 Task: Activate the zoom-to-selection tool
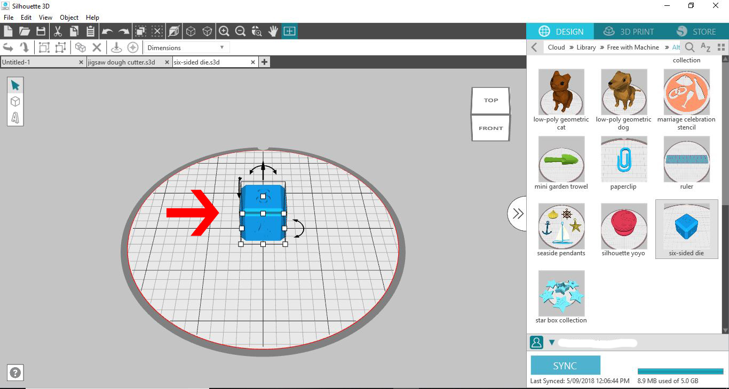point(257,31)
